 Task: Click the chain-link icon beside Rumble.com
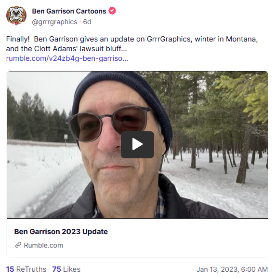click(x=18, y=245)
